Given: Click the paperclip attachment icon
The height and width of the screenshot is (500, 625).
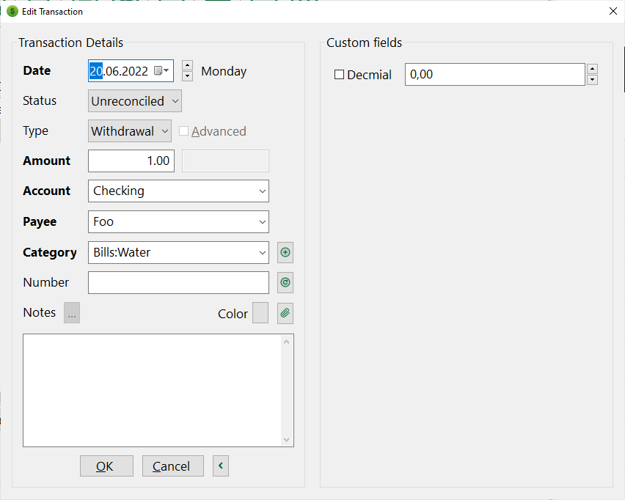Looking at the screenshot, I should point(285,313).
